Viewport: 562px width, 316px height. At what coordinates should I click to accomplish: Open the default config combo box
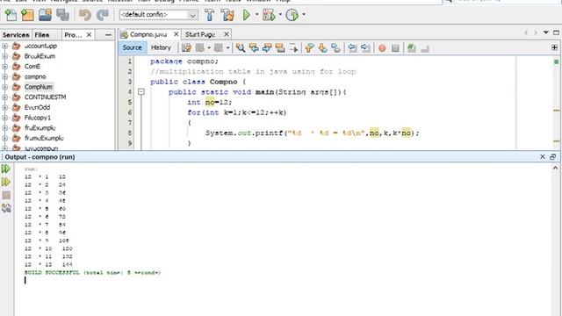coord(158,15)
